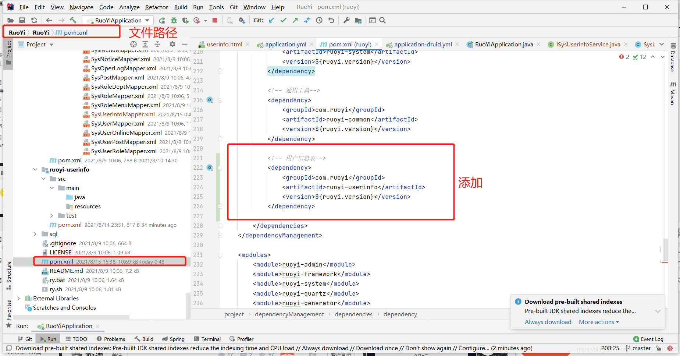Select SysUserinfoMapper.xml in the project tree

[x=123, y=114]
